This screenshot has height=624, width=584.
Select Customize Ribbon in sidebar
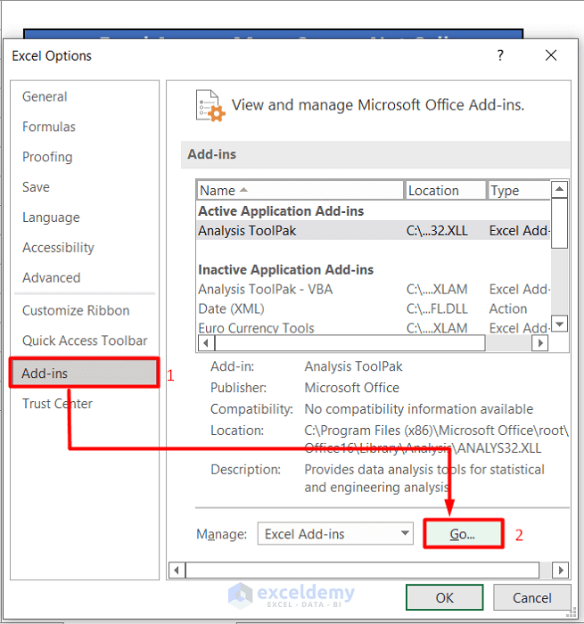pyautogui.click(x=76, y=310)
